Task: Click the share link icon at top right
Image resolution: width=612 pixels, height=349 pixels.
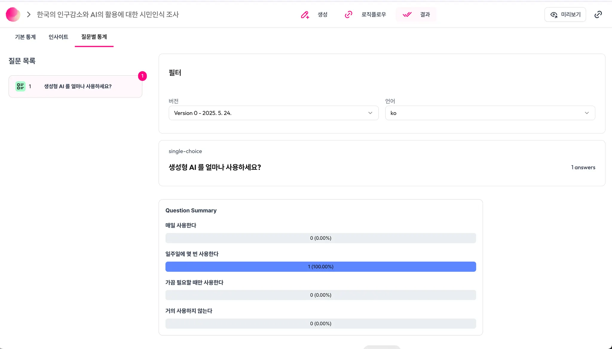Action: click(598, 14)
